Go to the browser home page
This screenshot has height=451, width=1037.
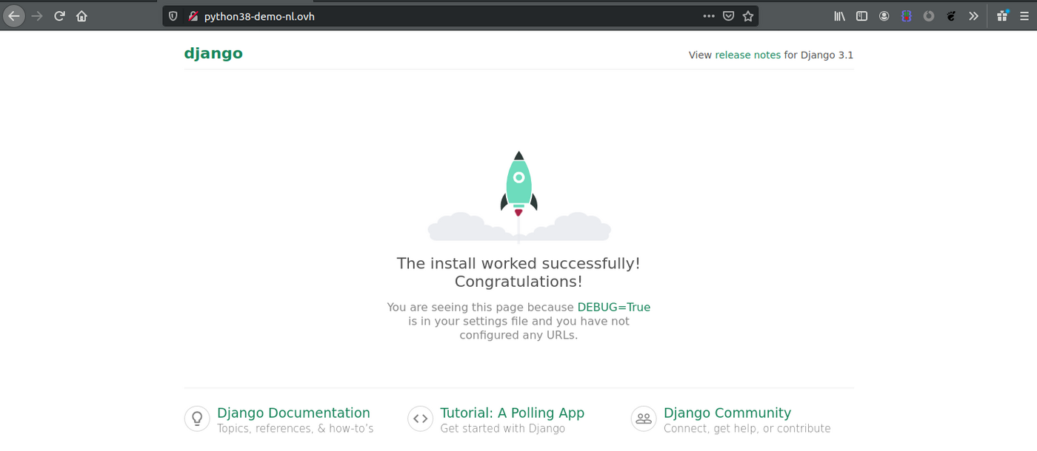pos(81,16)
